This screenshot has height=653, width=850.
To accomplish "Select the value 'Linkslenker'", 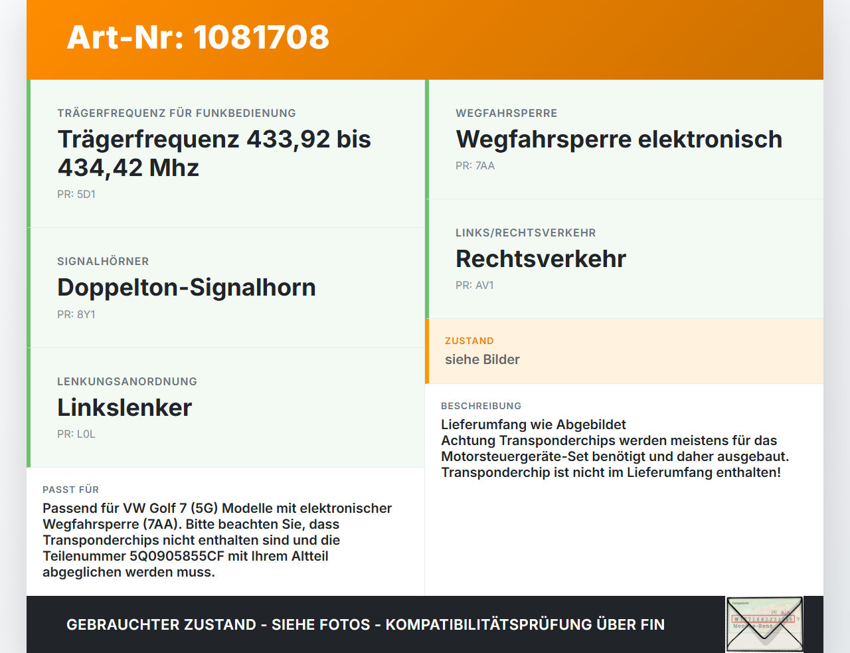I will [124, 408].
